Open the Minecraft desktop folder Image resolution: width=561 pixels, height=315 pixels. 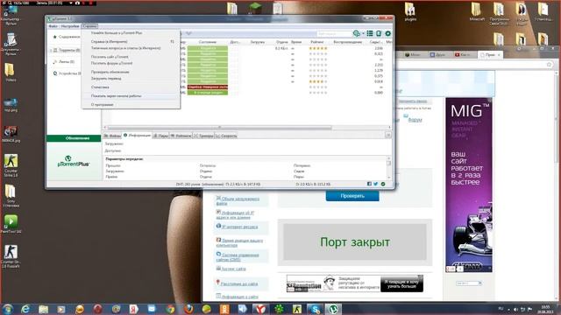(477, 11)
